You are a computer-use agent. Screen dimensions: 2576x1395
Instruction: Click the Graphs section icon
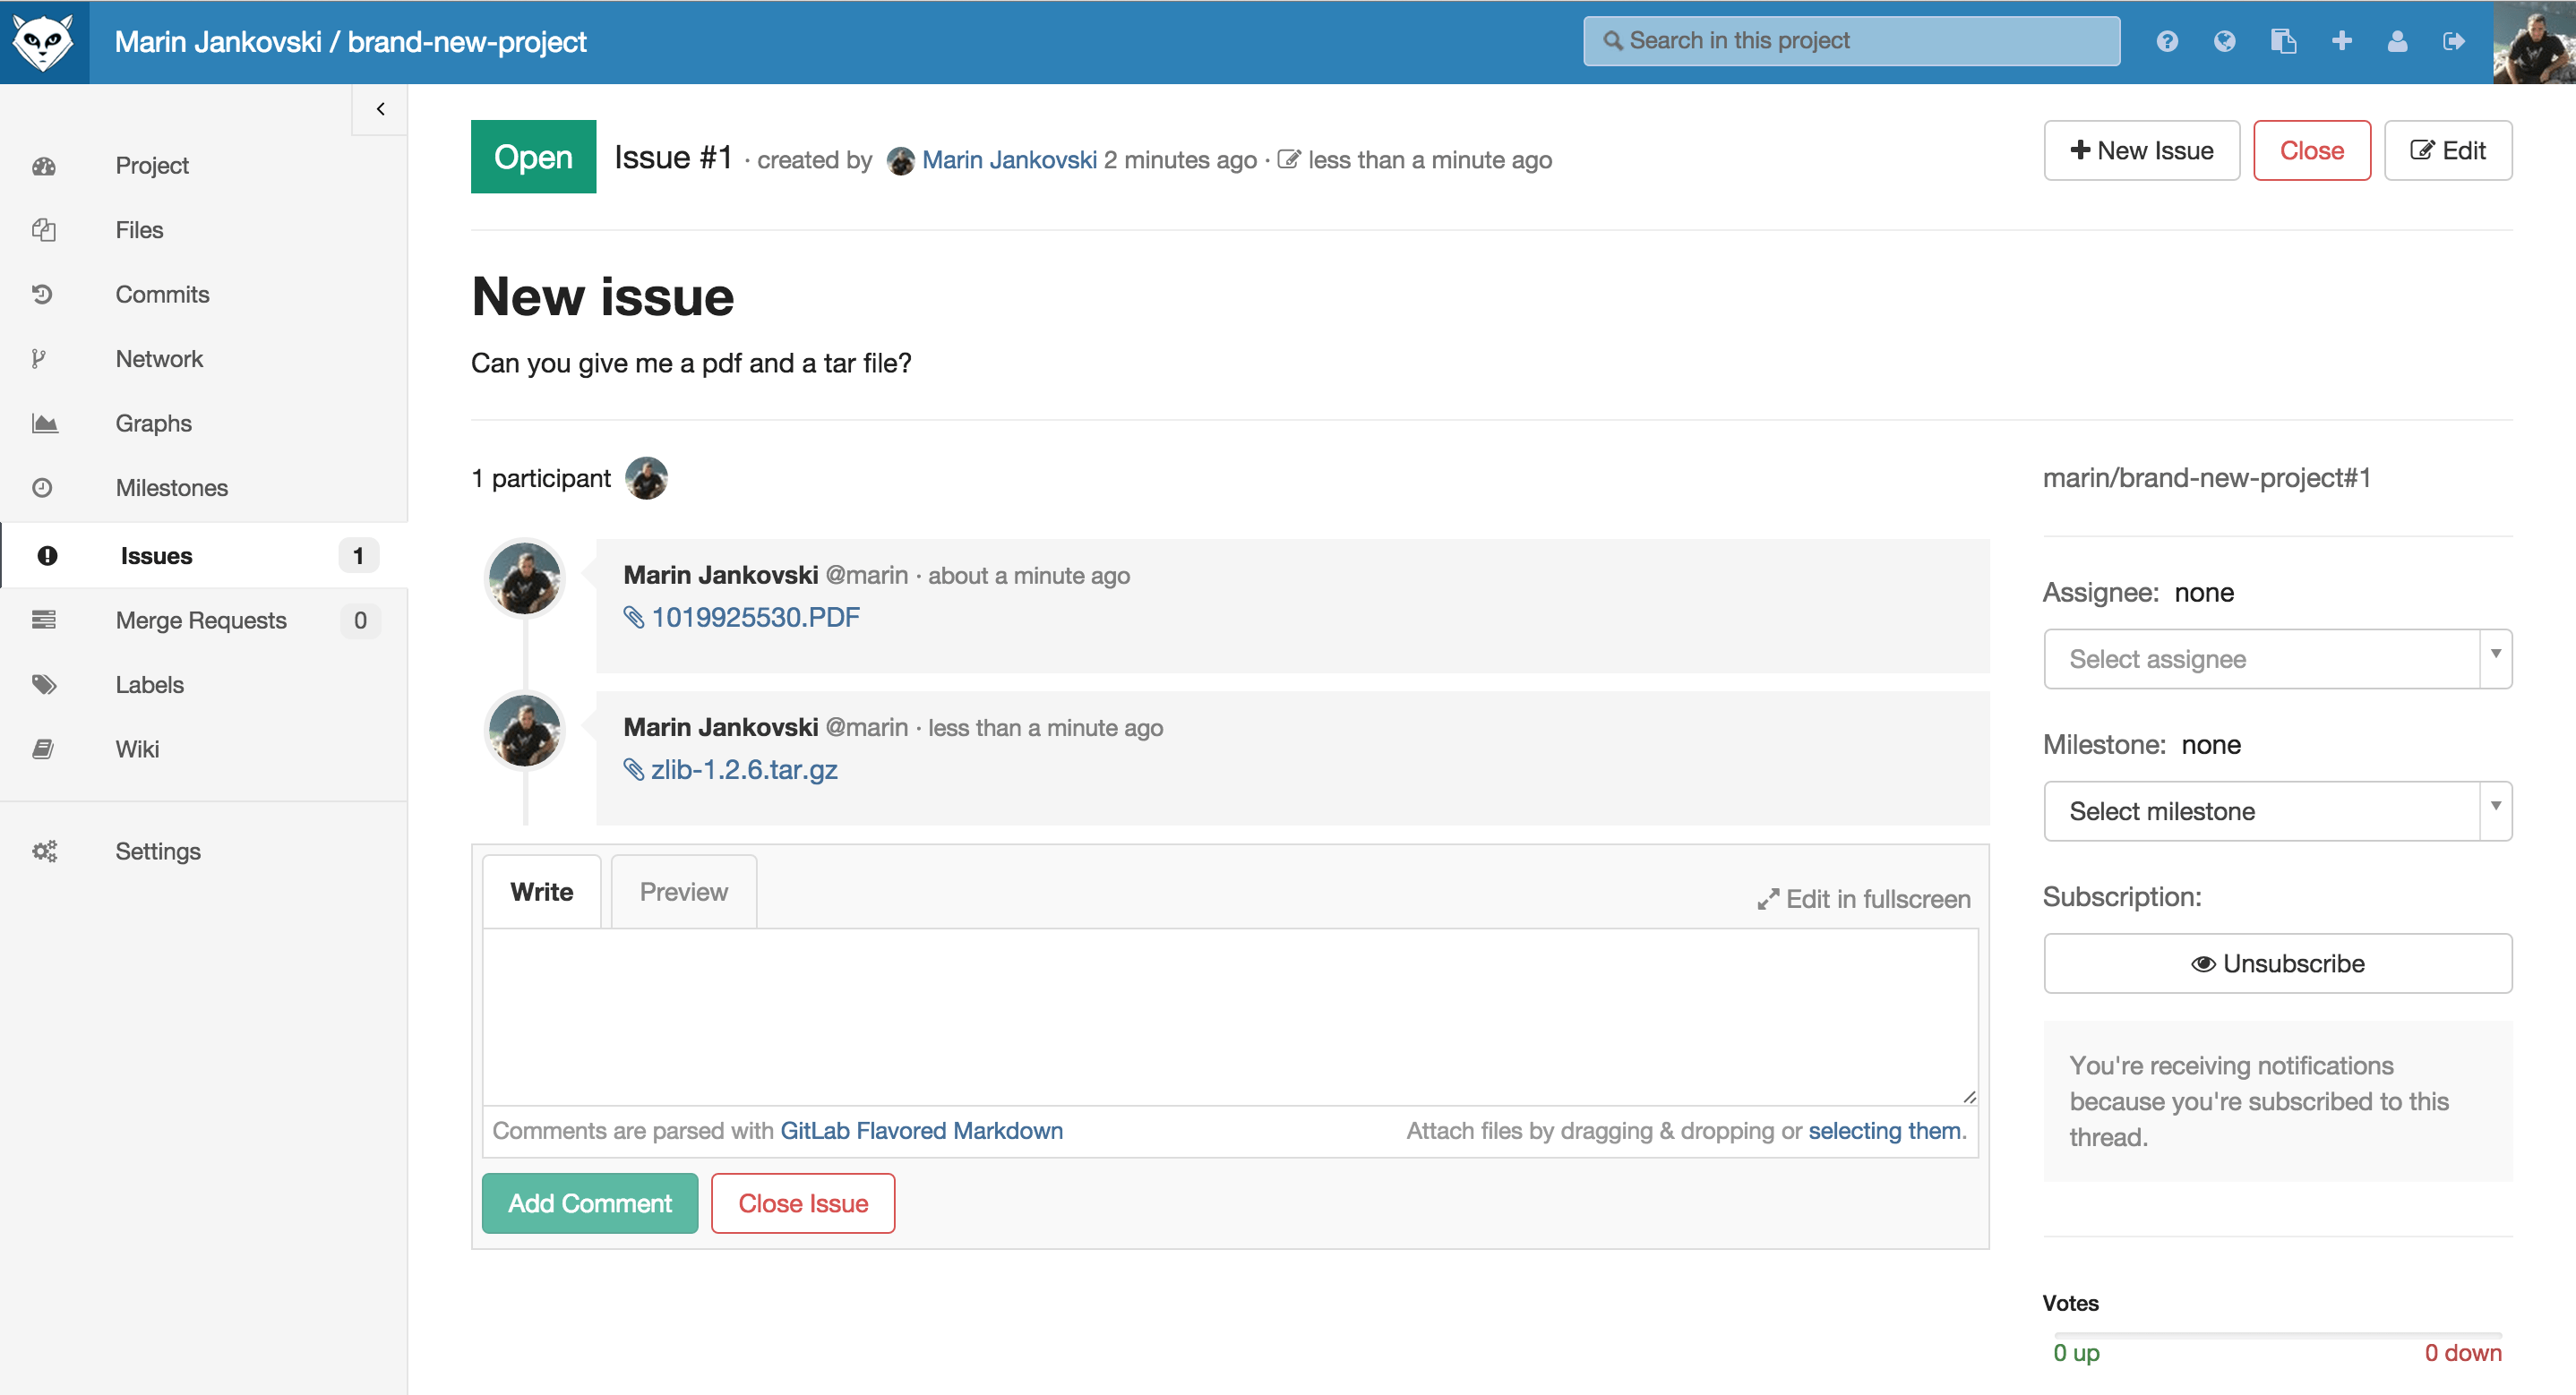coord(45,423)
